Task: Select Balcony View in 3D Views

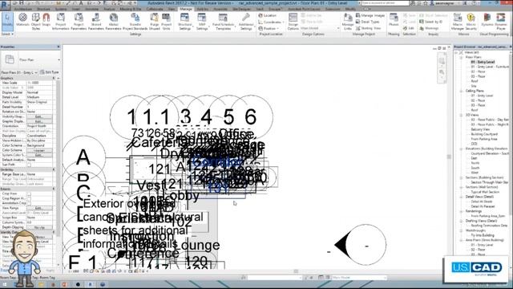Action: [x=480, y=129]
